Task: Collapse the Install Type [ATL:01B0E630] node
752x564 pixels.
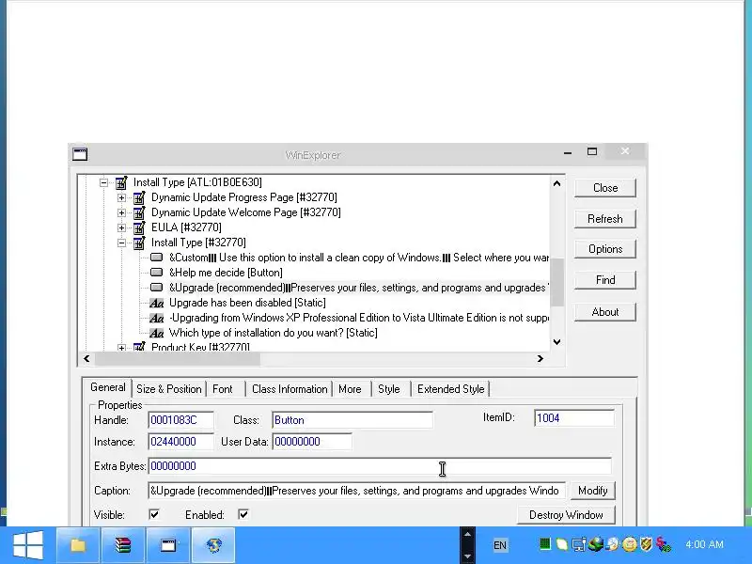Action: (x=103, y=182)
